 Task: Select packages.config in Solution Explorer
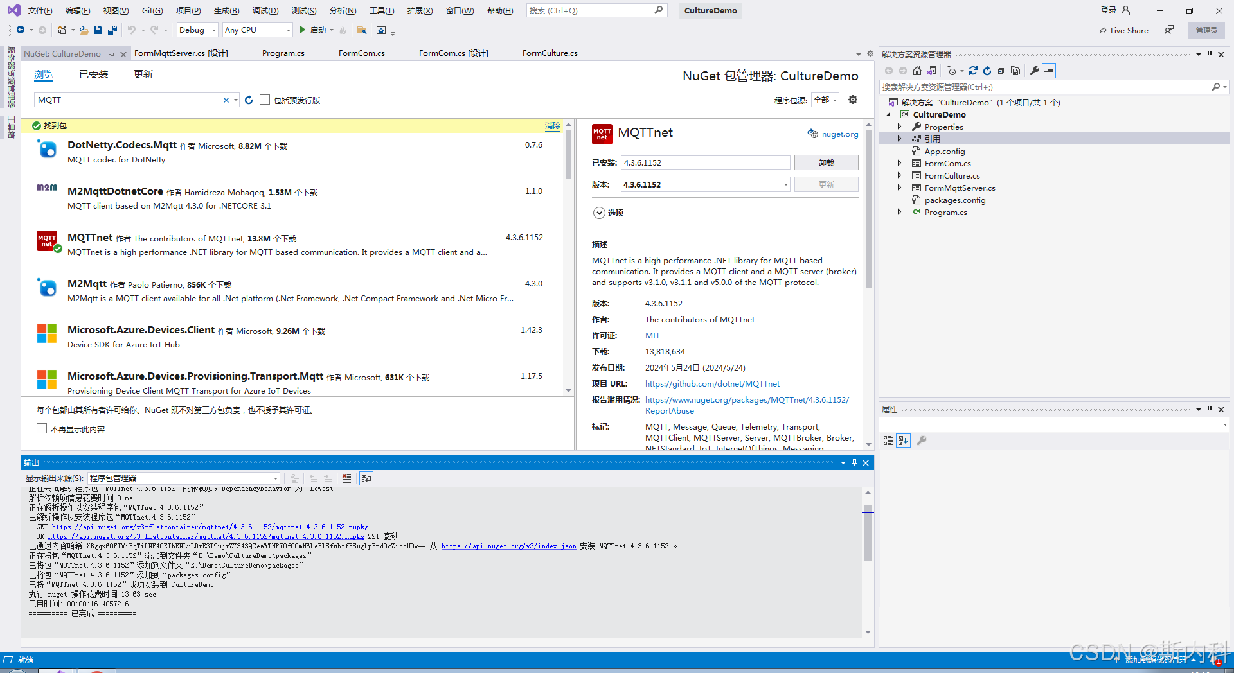954,200
